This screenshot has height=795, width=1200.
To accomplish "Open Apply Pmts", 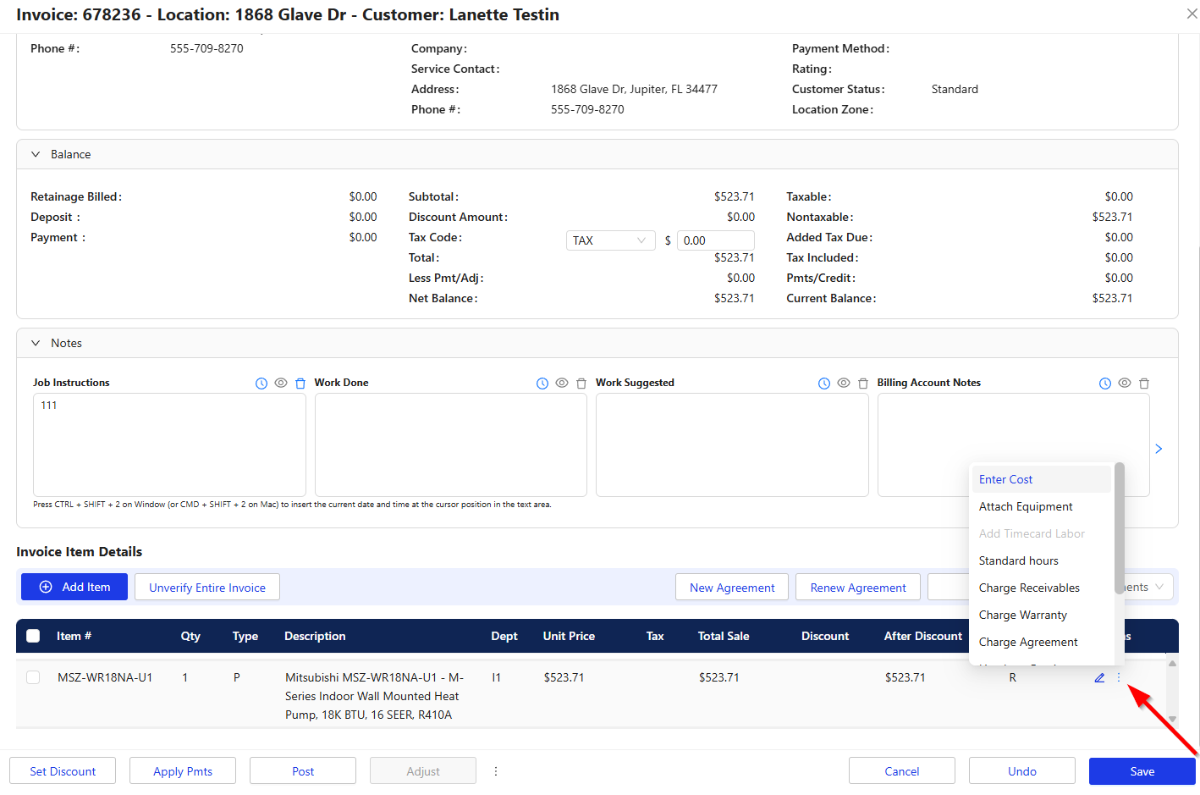I will pos(183,771).
